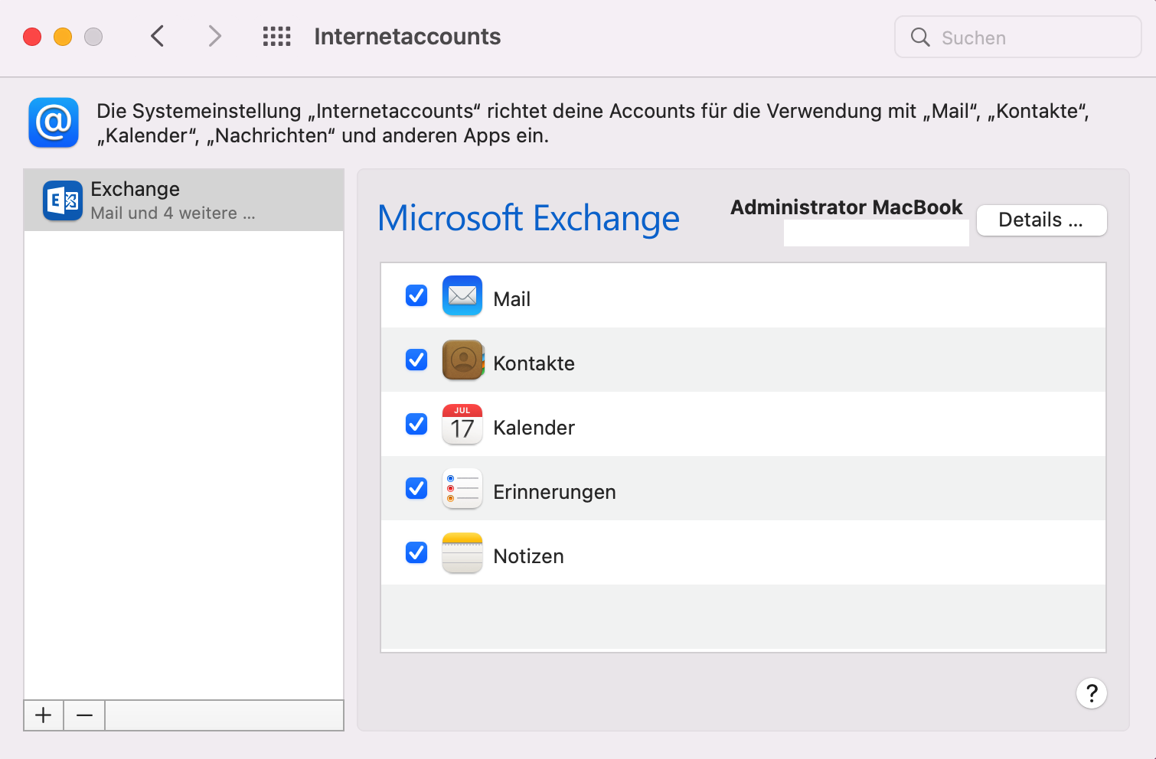Go forward with the right chevron

coord(215,36)
